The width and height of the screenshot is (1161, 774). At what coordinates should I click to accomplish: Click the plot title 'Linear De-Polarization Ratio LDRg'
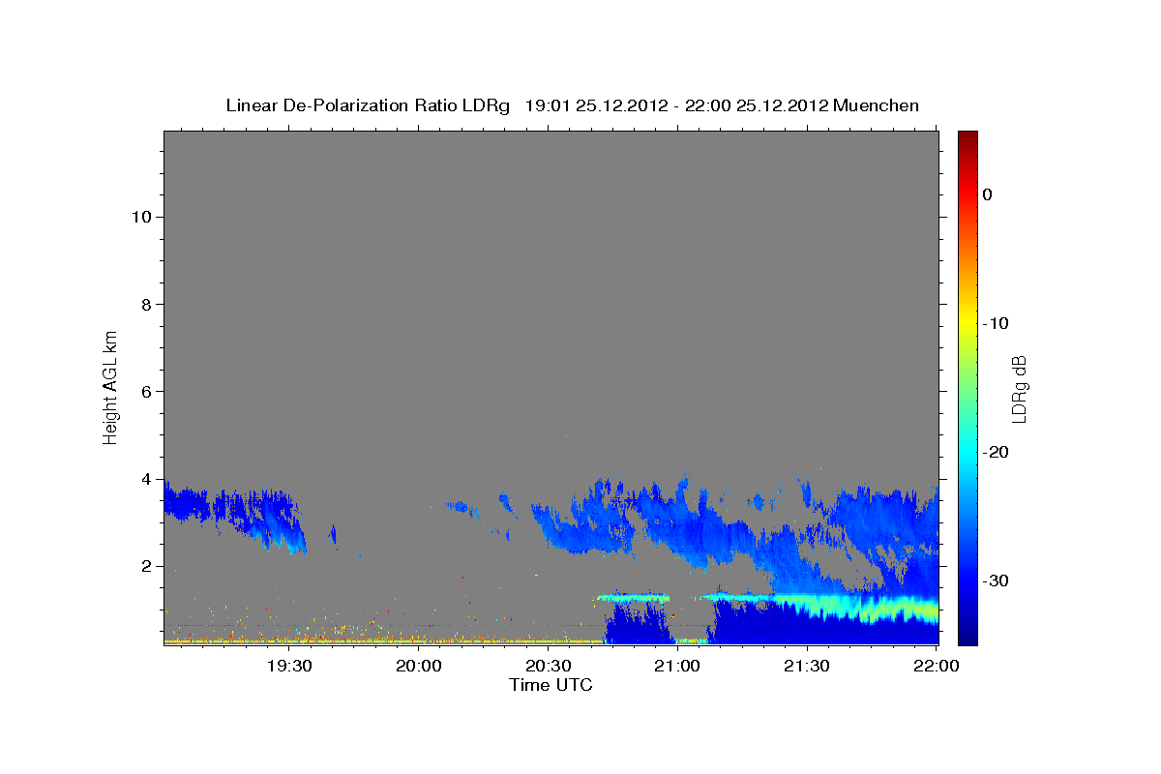(368, 105)
